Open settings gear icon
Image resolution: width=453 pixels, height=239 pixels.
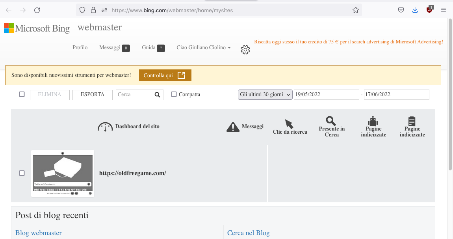coord(245,50)
